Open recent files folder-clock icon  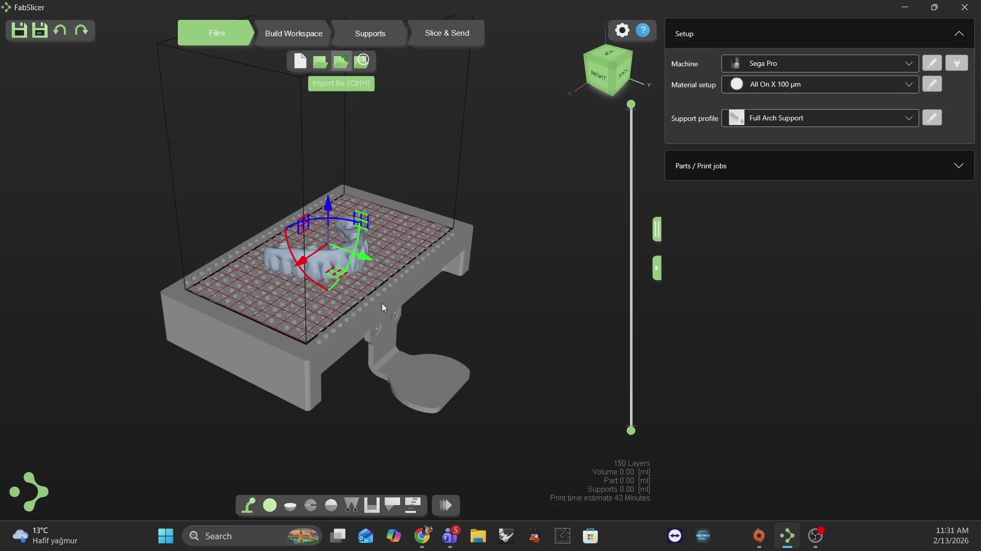[362, 61]
